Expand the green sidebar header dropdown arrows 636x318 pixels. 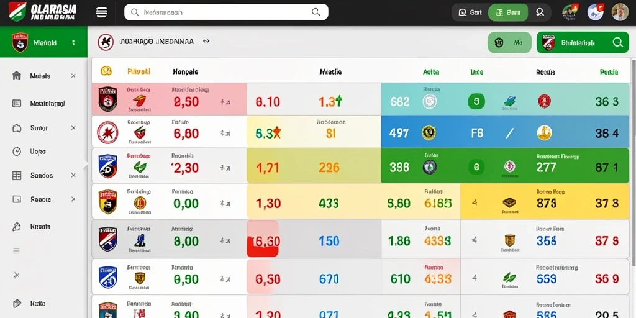73,42
